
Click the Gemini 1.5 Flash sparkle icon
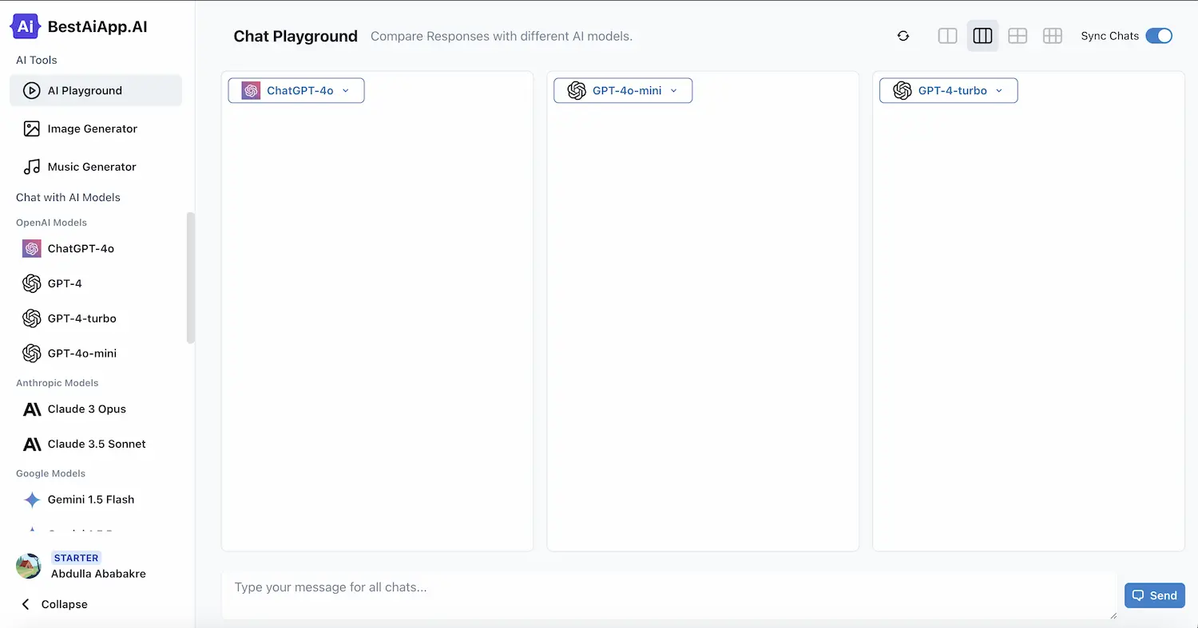32,500
